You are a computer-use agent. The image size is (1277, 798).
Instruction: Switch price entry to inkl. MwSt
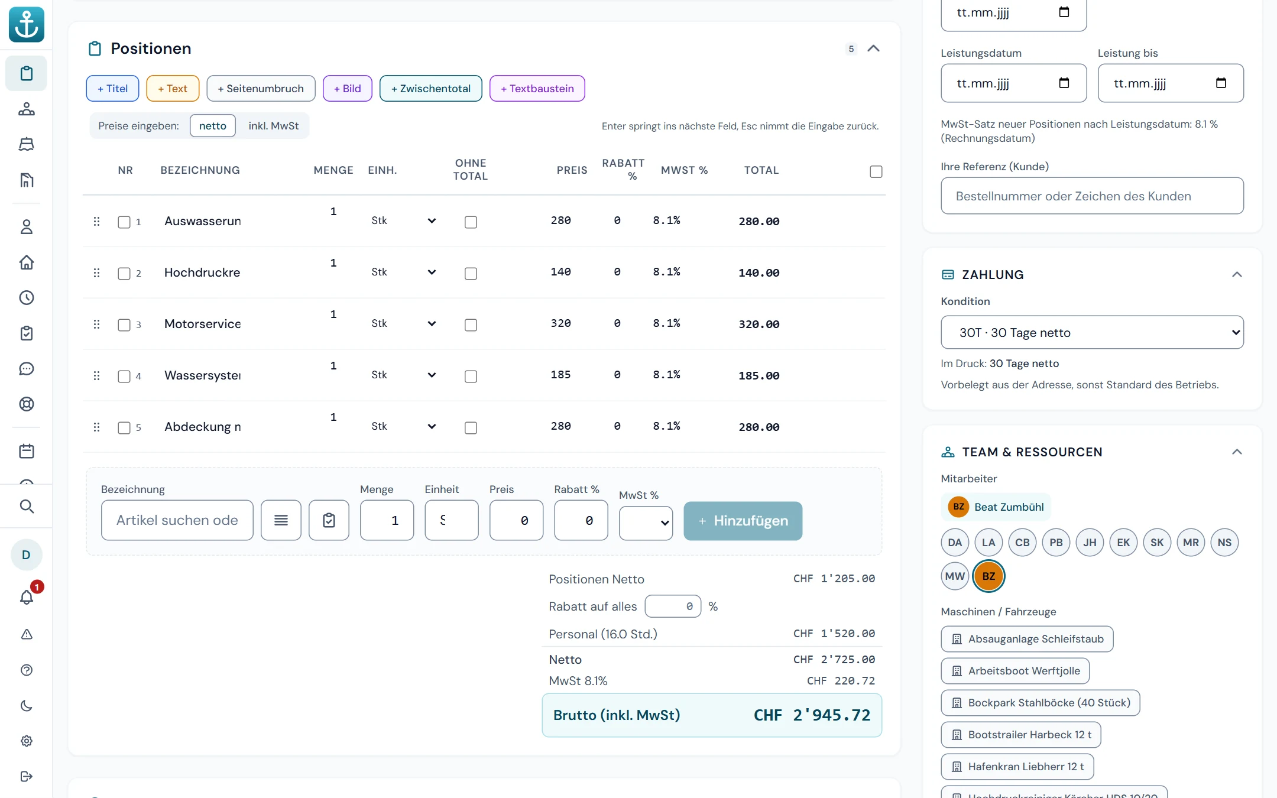click(273, 126)
